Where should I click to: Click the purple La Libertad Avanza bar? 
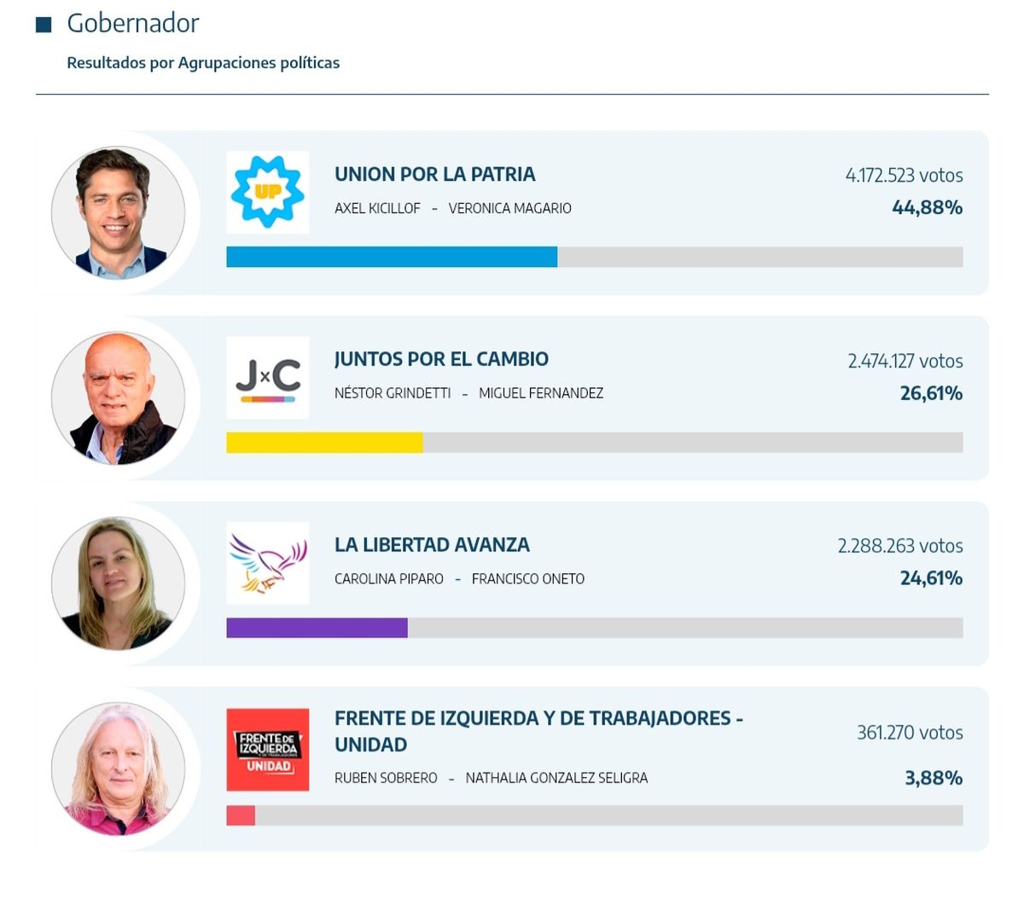(x=317, y=628)
